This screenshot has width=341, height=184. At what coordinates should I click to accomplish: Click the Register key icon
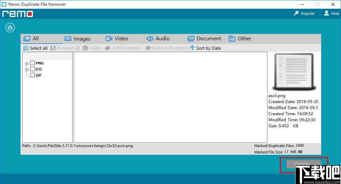[x=296, y=13]
